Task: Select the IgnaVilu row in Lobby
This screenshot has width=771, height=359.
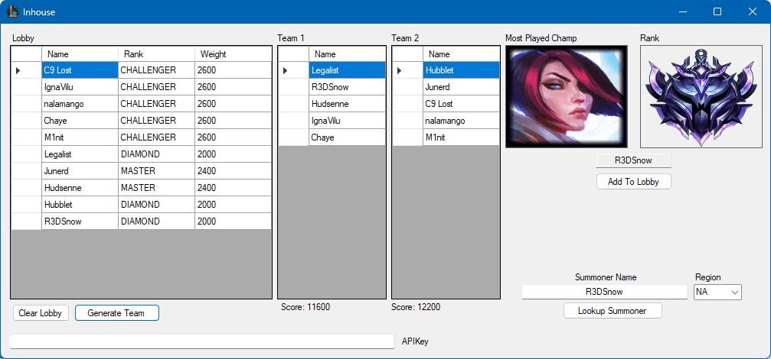Action: point(80,87)
